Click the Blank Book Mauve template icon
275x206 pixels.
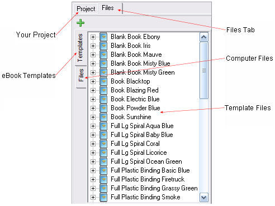103,55
